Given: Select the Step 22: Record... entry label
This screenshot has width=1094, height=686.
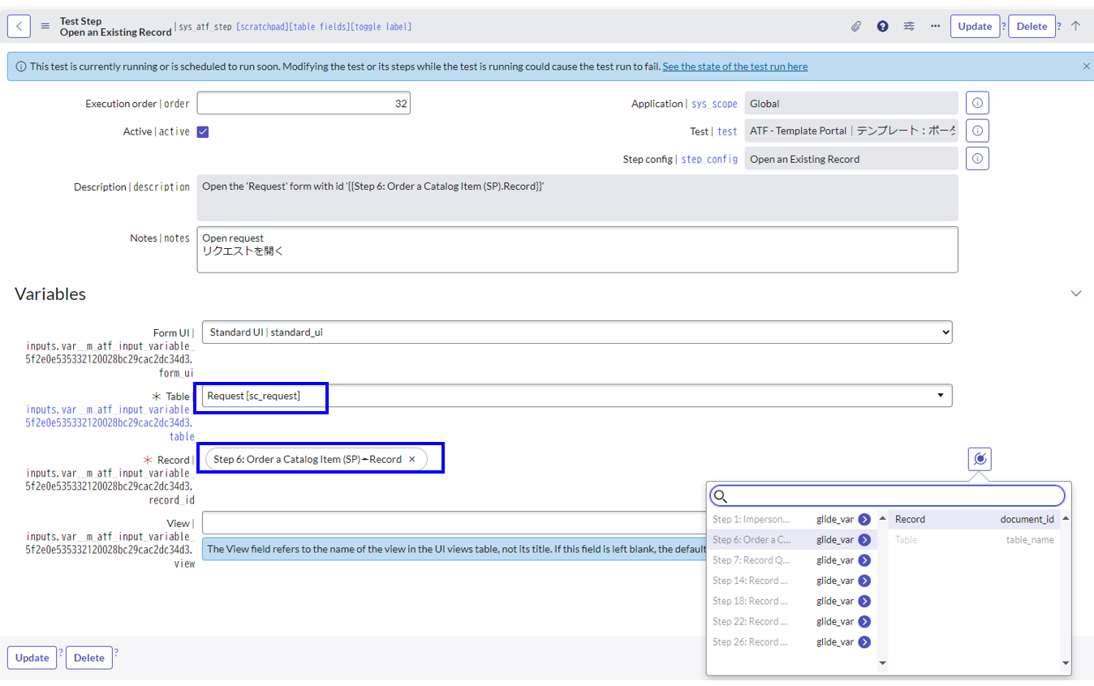Looking at the screenshot, I should [750, 621].
